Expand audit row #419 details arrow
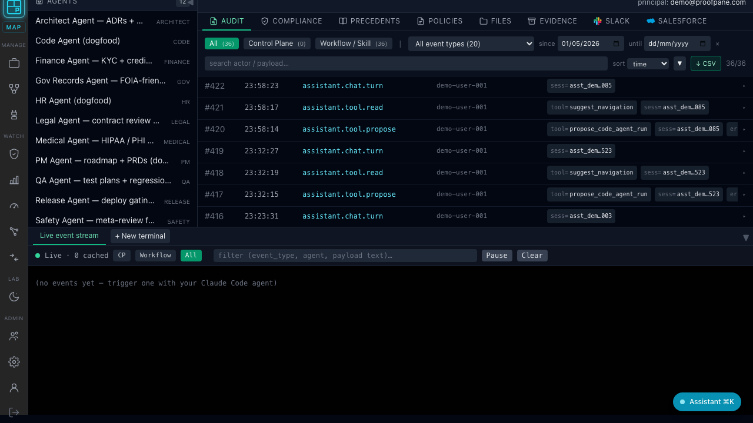This screenshot has width=753, height=423. point(744,151)
